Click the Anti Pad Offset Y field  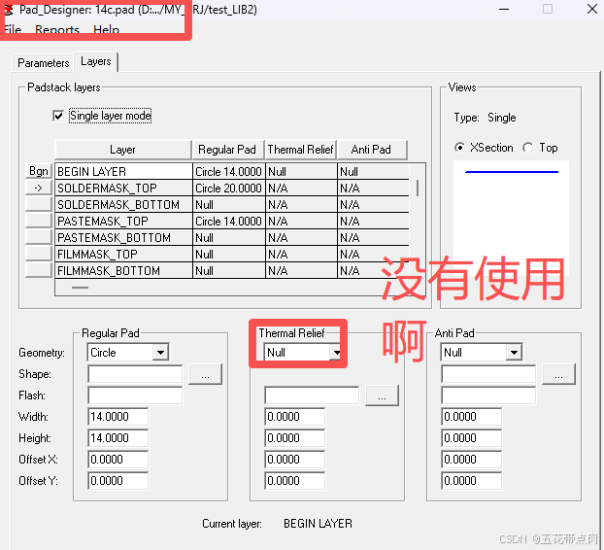coord(472,481)
